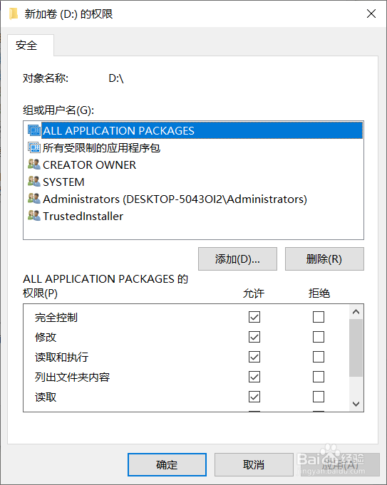The height and width of the screenshot is (485, 387).
Task: Check Deny for 修改 permission
Action: pos(319,337)
